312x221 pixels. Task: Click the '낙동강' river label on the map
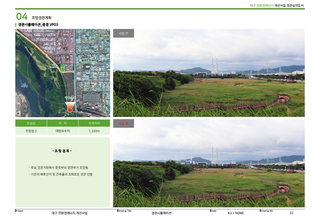(x=24, y=86)
